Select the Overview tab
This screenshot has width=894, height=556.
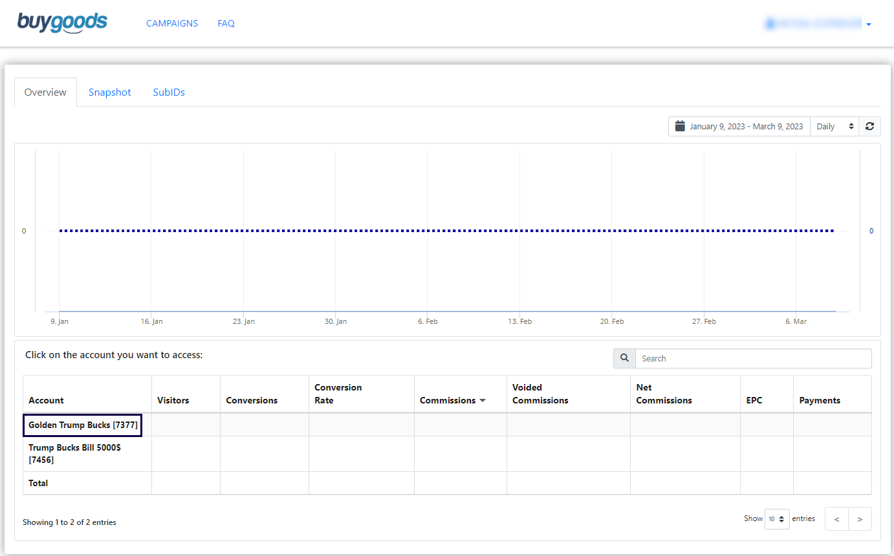tap(45, 92)
